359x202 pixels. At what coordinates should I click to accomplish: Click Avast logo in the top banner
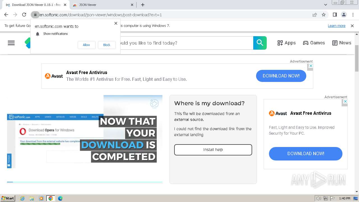coord(54,76)
